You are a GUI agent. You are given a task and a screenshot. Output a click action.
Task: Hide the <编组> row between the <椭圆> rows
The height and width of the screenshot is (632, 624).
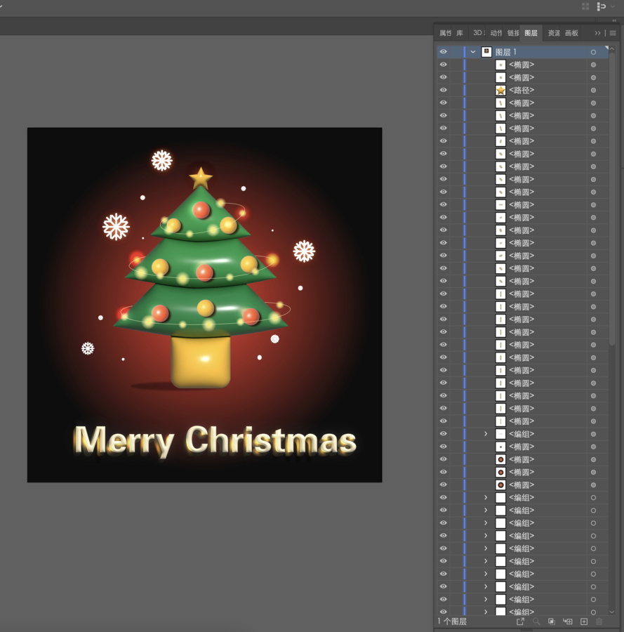(x=443, y=434)
